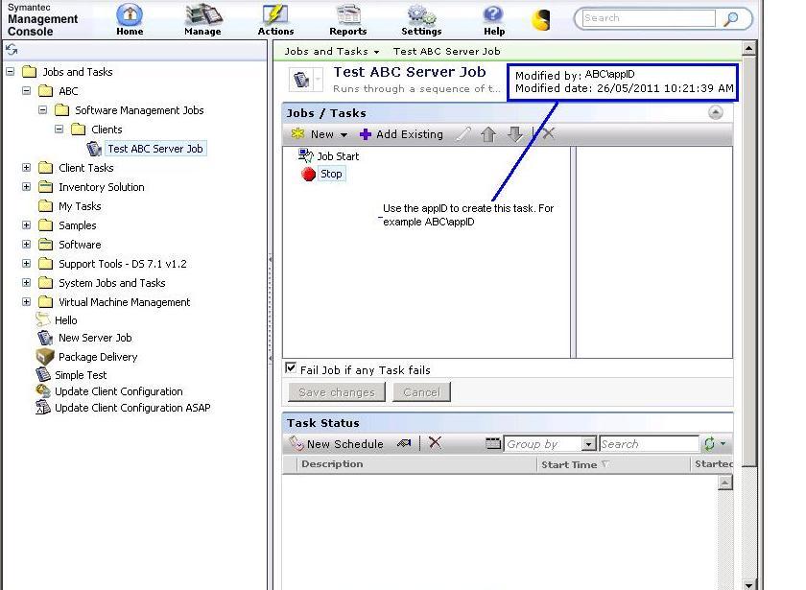
Task: Click the green refresh icon in Task Status
Action: (x=709, y=443)
